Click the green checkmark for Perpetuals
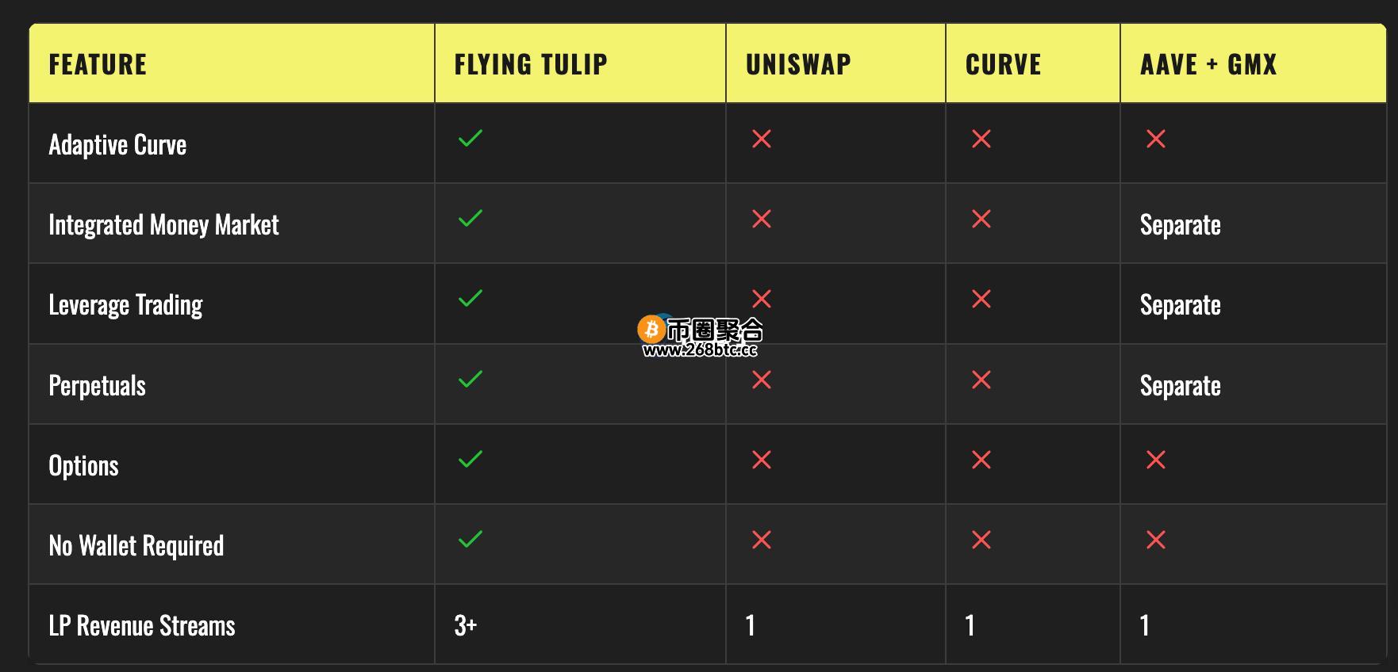 click(x=470, y=380)
